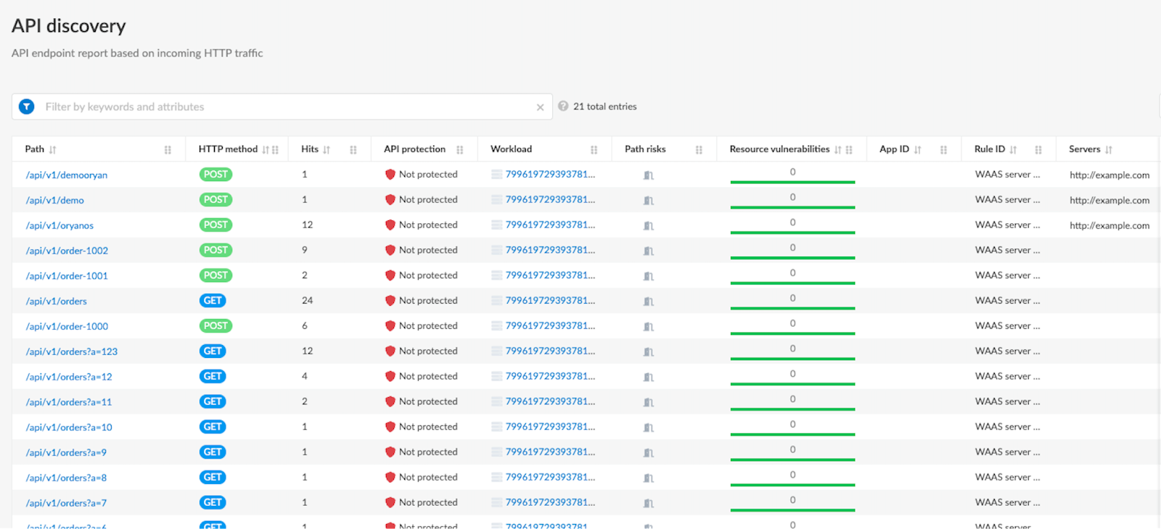Open the /api/v1/oryanos path link
The image size is (1161, 529).
pos(60,225)
